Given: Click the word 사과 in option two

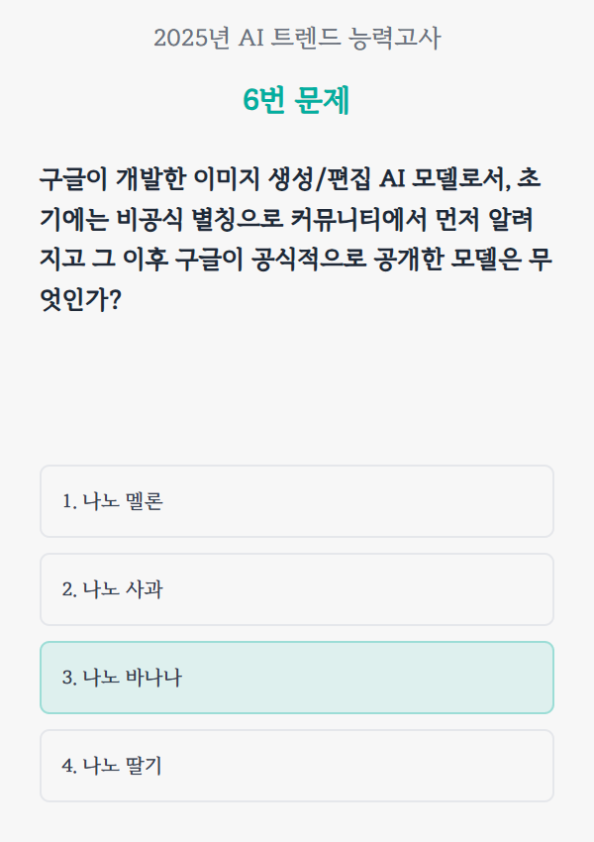Looking at the screenshot, I should coord(145,590).
